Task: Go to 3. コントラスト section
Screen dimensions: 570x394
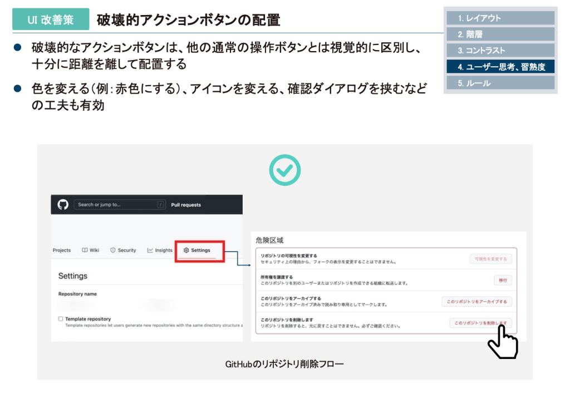Action: pyautogui.click(x=500, y=51)
